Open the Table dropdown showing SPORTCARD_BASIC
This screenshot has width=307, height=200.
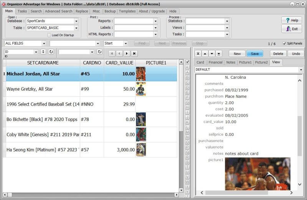click(x=76, y=28)
